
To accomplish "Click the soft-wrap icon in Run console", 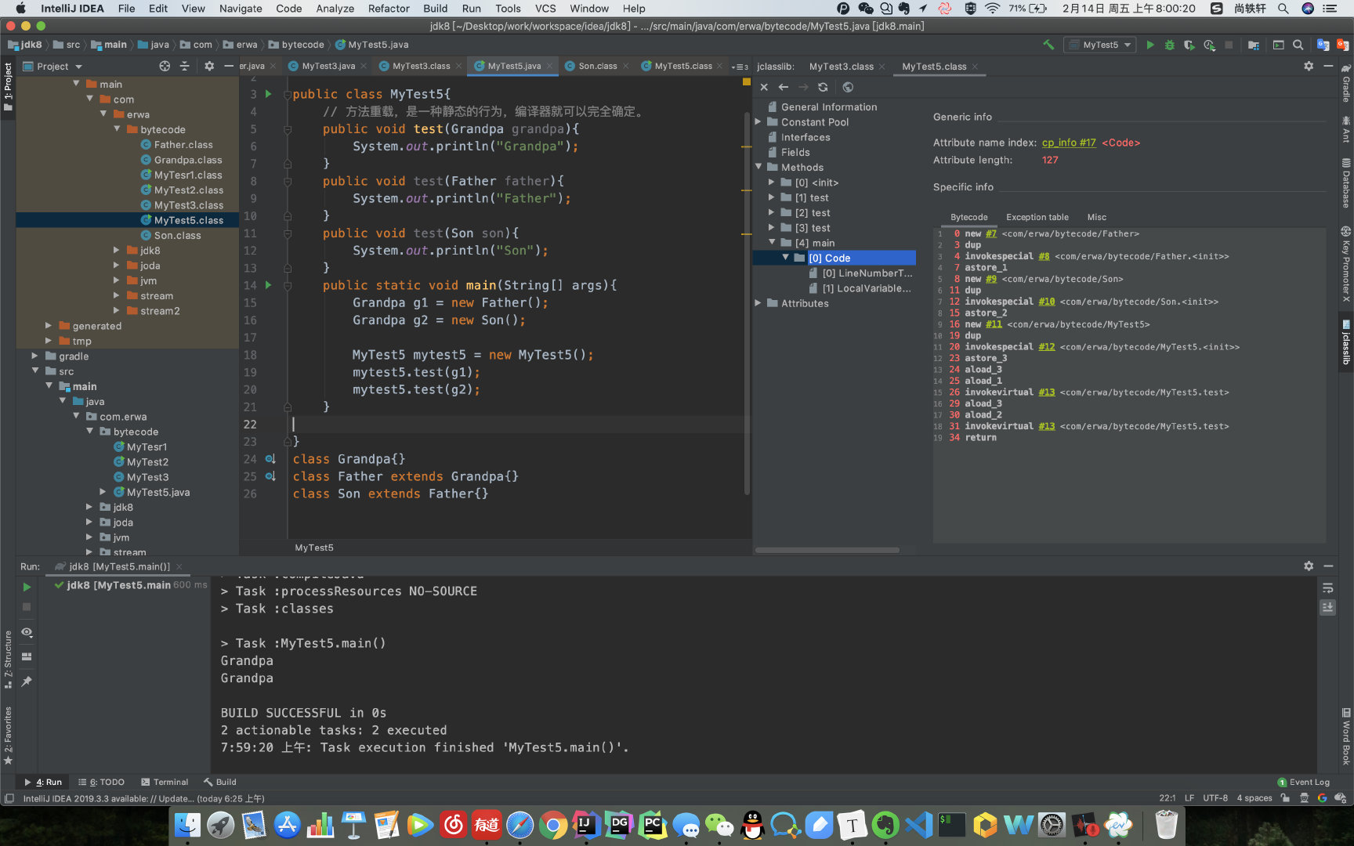I will pyautogui.click(x=1327, y=587).
